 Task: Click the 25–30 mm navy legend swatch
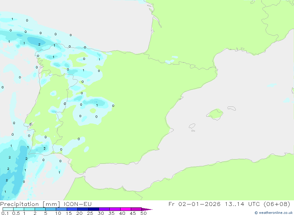tap(93, 209)
